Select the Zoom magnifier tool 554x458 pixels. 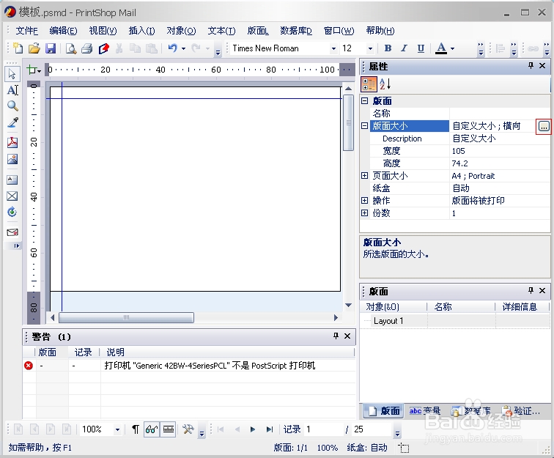coord(12,106)
